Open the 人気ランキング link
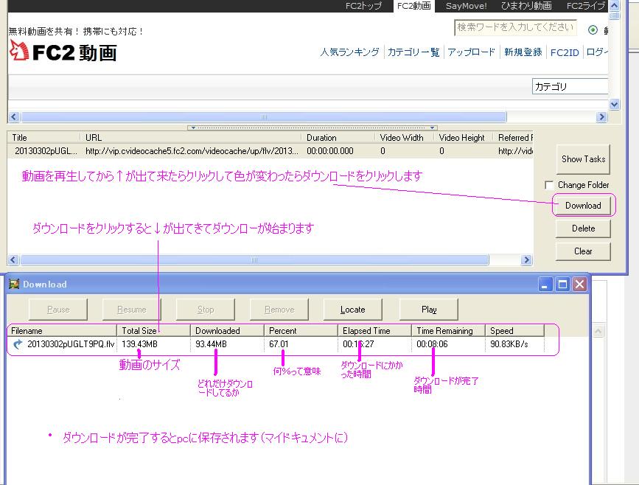This screenshot has height=485, width=639. pyautogui.click(x=349, y=52)
